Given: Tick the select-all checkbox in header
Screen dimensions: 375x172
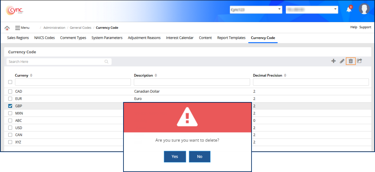Looking at the screenshot, I should (10, 82).
